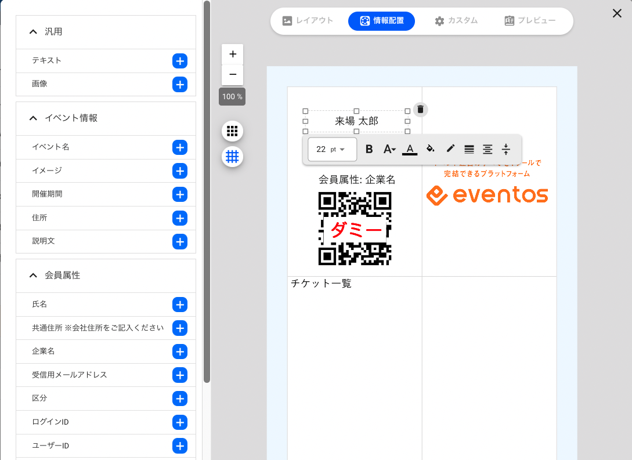
Task: Add the イメージ field
Action: 180,171
